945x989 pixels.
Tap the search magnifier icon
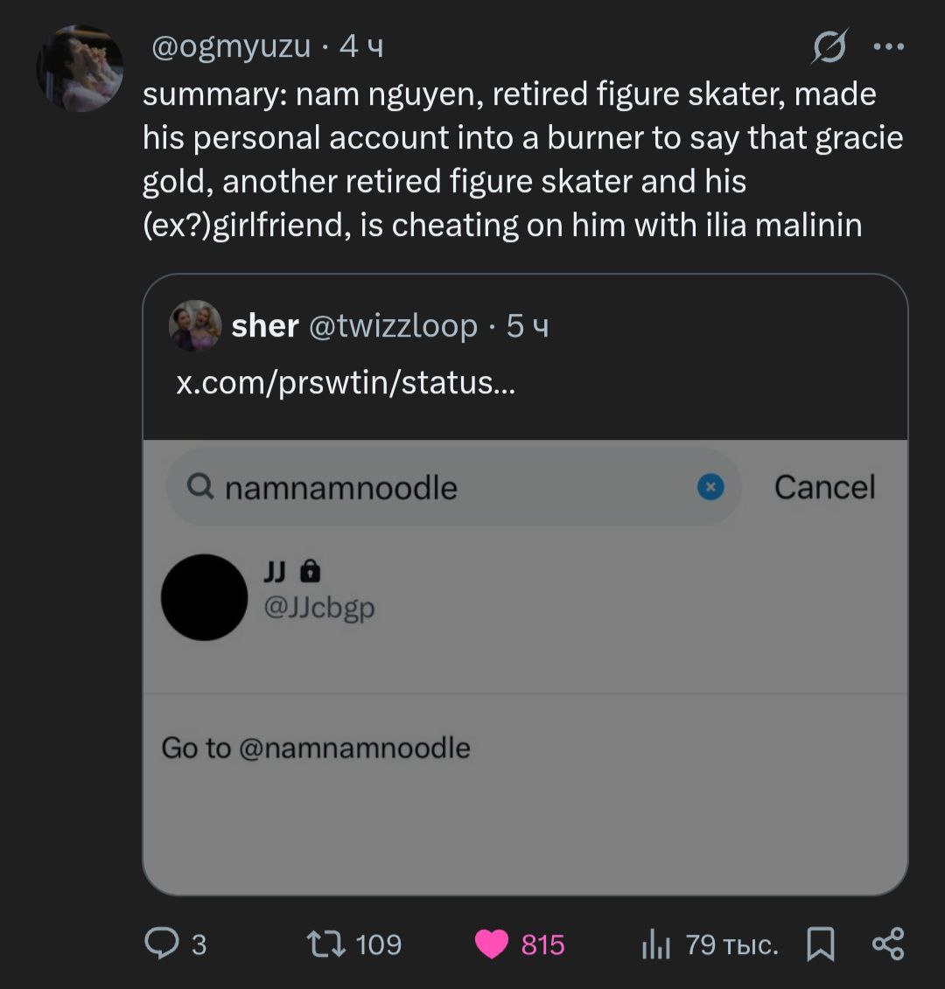200,486
